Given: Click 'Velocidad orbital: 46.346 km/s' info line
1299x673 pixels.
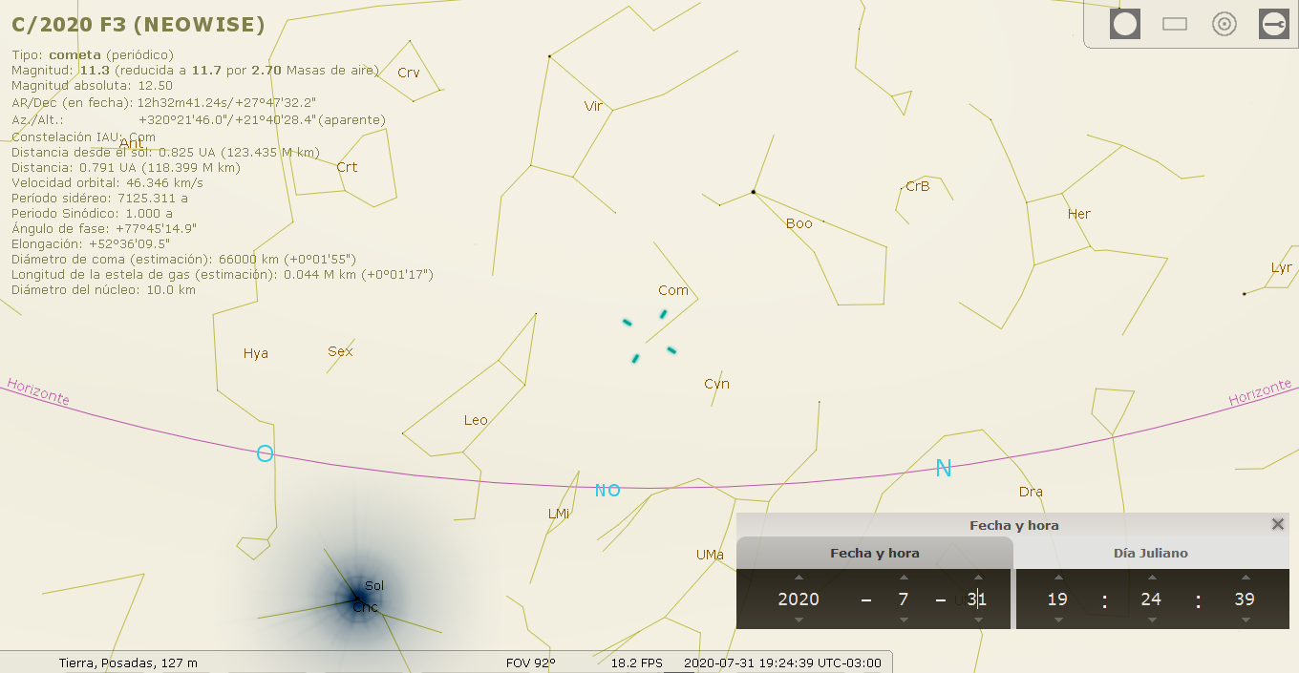Looking at the screenshot, I should click(x=107, y=182).
